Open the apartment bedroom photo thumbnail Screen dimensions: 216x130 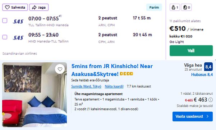coord(35,95)
